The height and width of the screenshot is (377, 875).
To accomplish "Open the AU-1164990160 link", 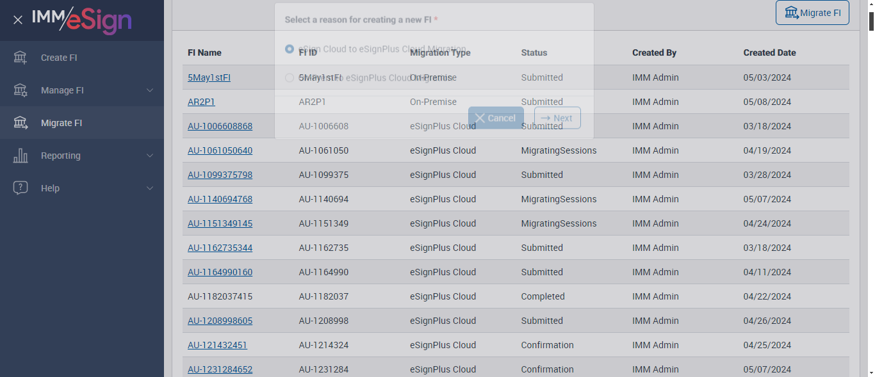I will pyautogui.click(x=220, y=272).
